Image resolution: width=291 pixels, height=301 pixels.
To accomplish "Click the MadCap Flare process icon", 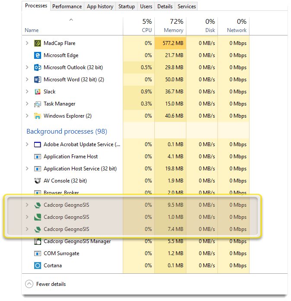I will click(x=37, y=43).
